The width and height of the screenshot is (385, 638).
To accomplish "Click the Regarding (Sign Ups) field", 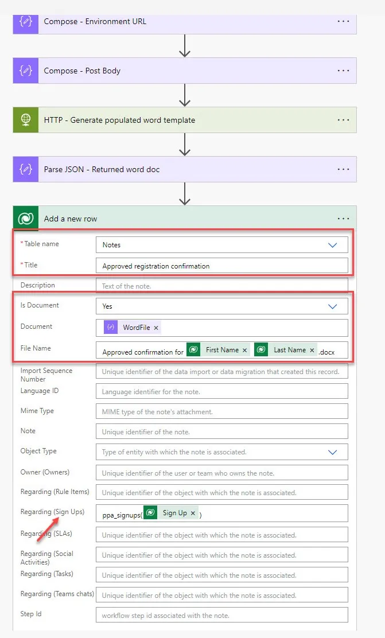I will point(222,513).
